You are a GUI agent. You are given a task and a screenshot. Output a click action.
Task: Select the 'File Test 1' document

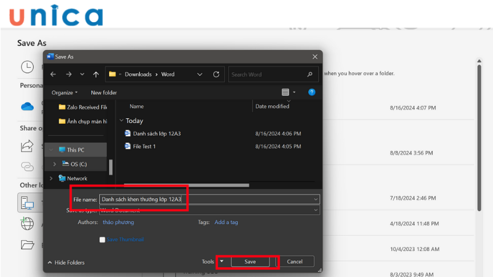[144, 146]
